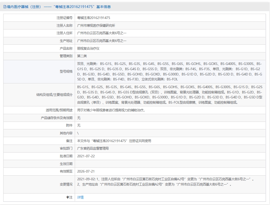Click the 注册人住所 label
The width and height of the screenshot is (270, 205).
[x=64, y=33]
